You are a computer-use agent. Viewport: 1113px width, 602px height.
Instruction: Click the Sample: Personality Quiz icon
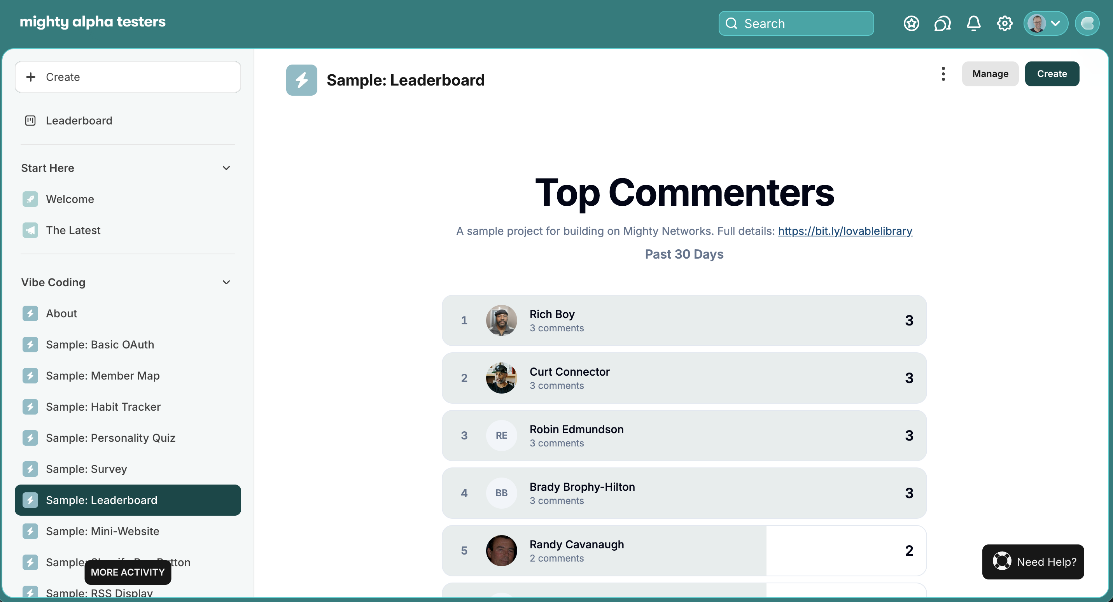30,438
